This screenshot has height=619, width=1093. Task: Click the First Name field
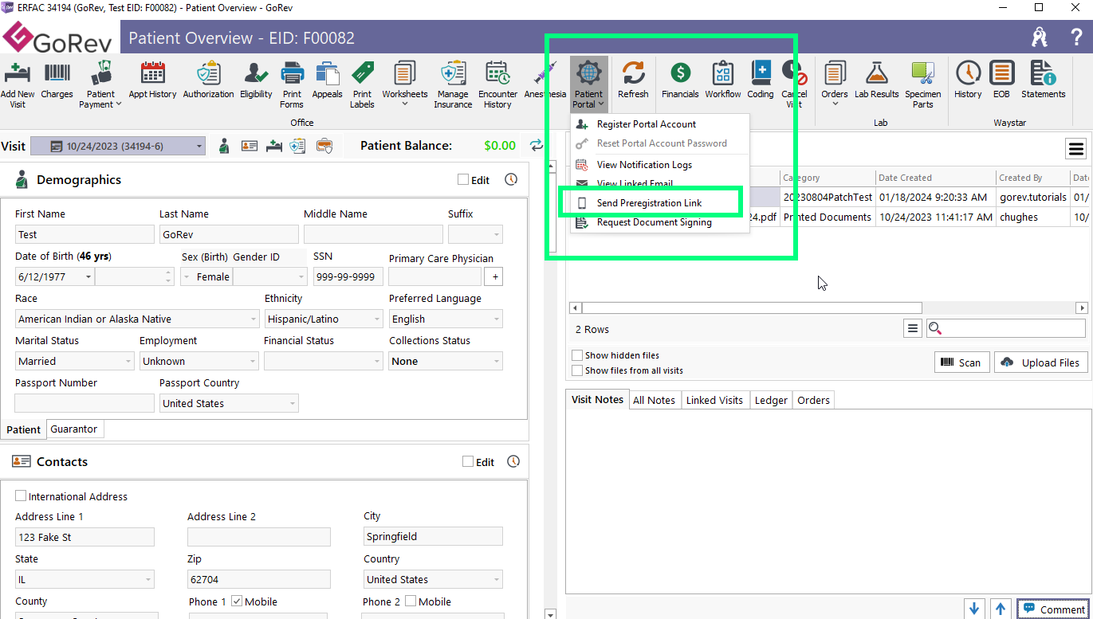85,234
